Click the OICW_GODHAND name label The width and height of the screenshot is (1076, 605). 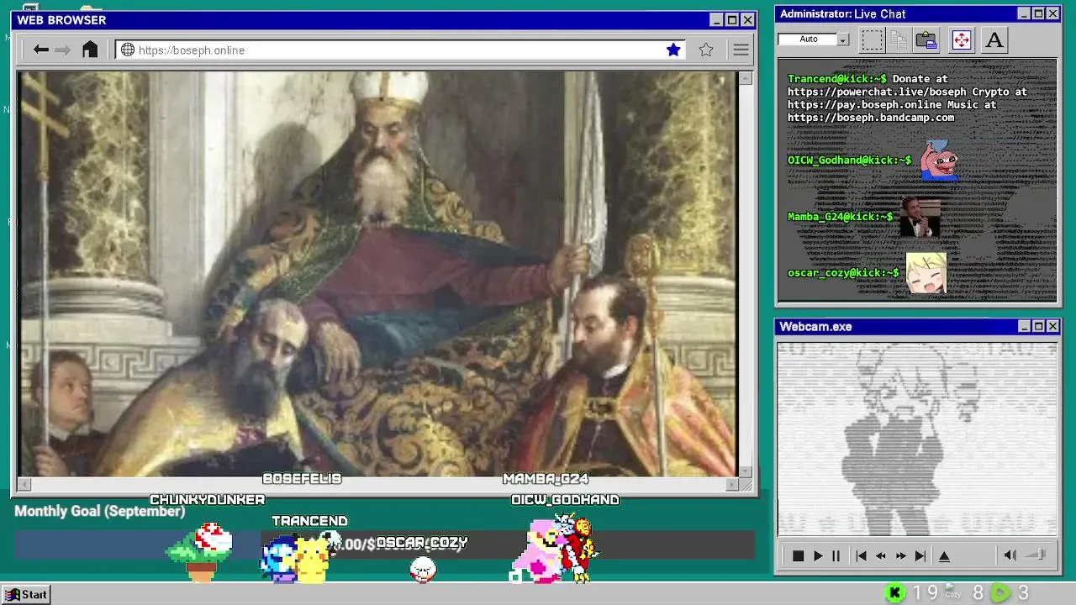565,500
